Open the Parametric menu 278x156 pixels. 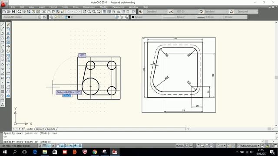[118, 7]
